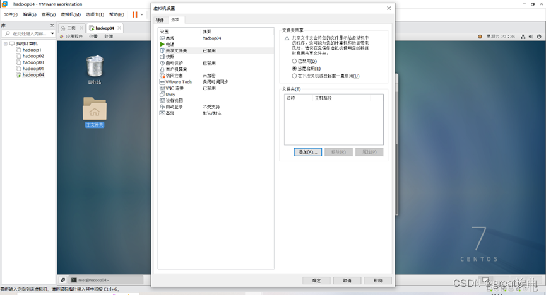This screenshot has width=546, height=295.
Task: Switch to the 硬件 (Hardware) tab
Action: tap(160, 20)
